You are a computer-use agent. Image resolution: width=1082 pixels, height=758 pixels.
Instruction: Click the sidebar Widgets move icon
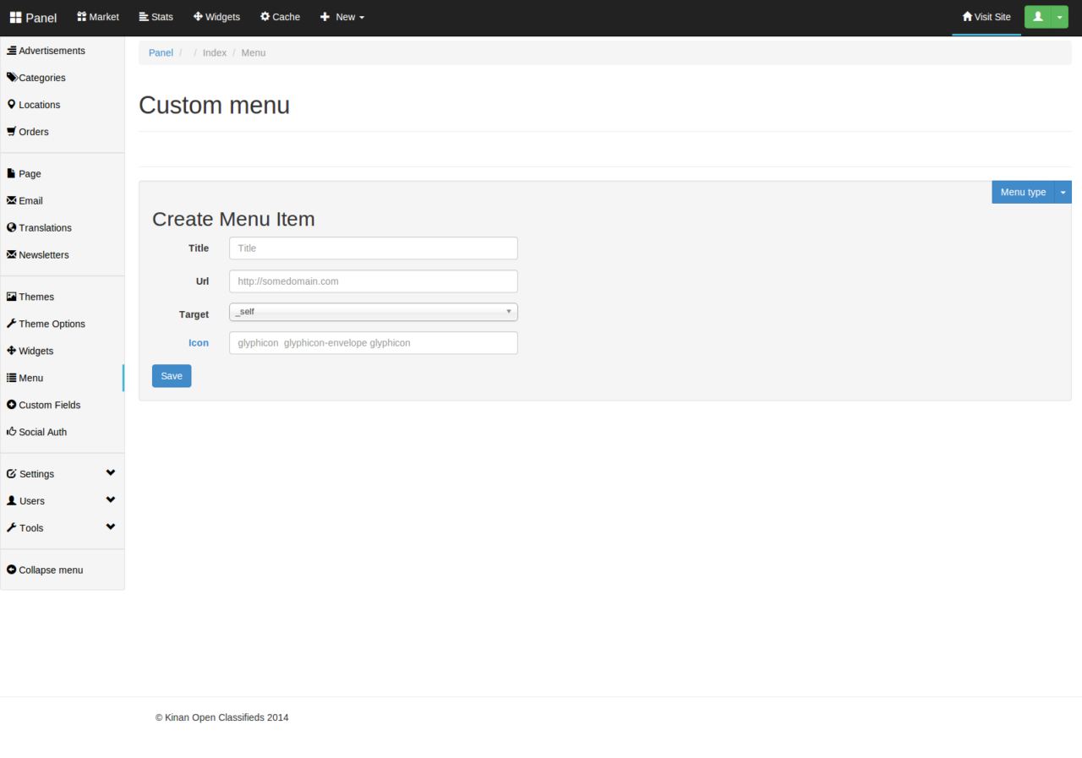12,352
